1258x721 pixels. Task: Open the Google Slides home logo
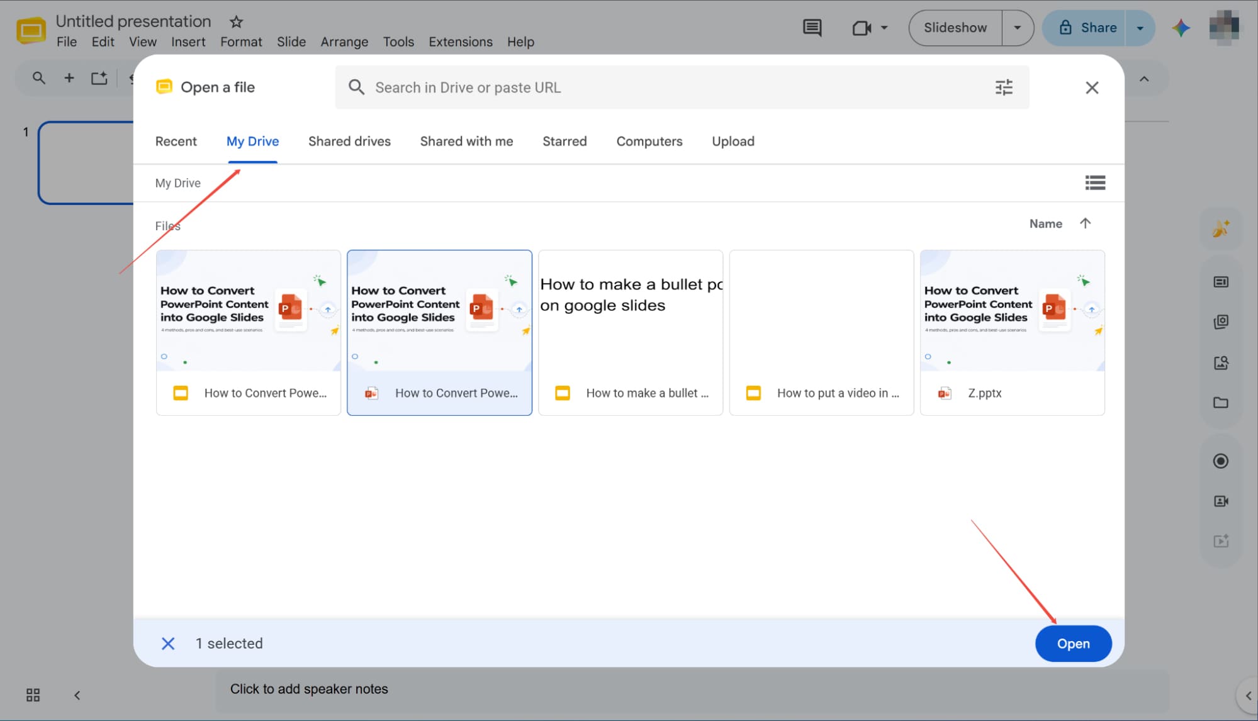(x=31, y=30)
